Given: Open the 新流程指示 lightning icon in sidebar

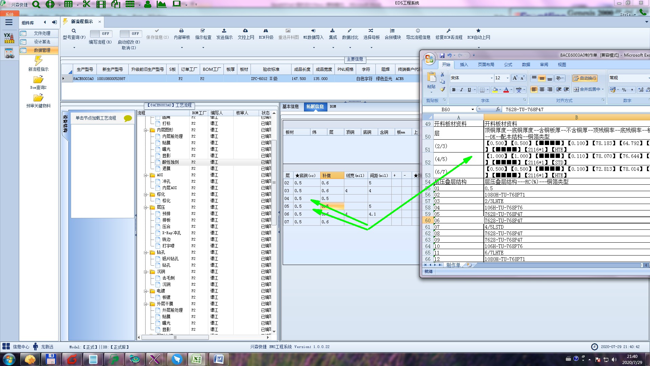Looking at the screenshot, I should pos(38,61).
